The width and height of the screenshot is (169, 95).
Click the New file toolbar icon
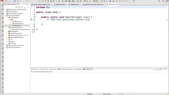click(5, 1)
